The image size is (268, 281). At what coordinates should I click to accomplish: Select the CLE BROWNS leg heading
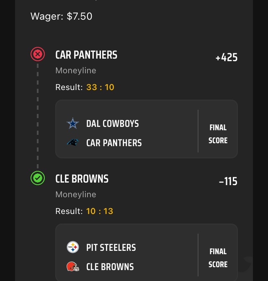tap(82, 179)
